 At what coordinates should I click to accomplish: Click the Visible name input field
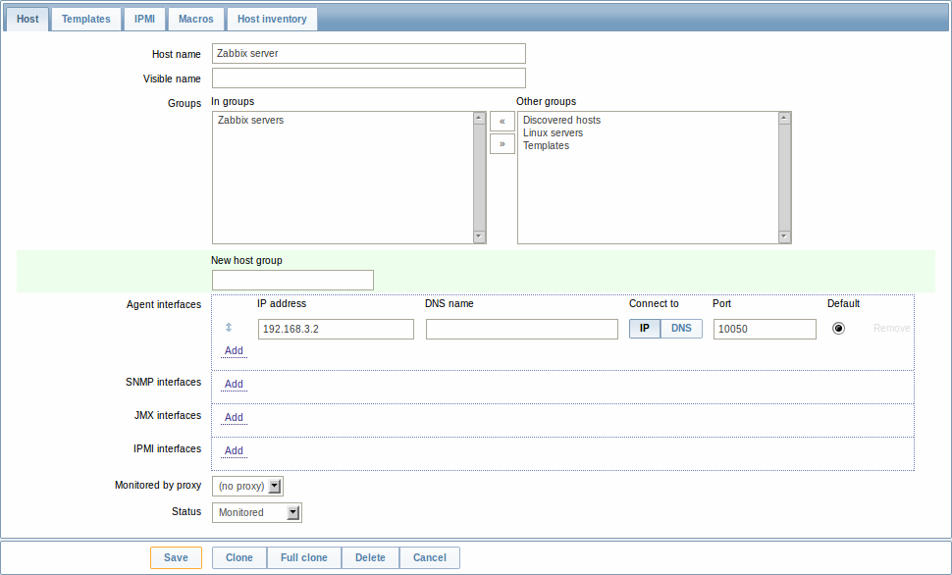(369, 78)
